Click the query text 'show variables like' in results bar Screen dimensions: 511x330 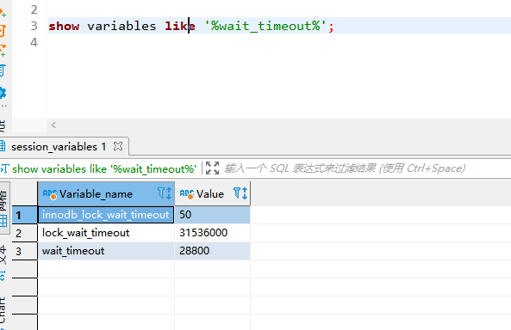[x=104, y=169]
